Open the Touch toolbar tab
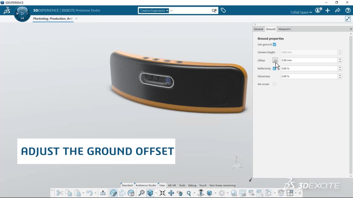This screenshot has width=353, height=198. click(x=203, y=186)
